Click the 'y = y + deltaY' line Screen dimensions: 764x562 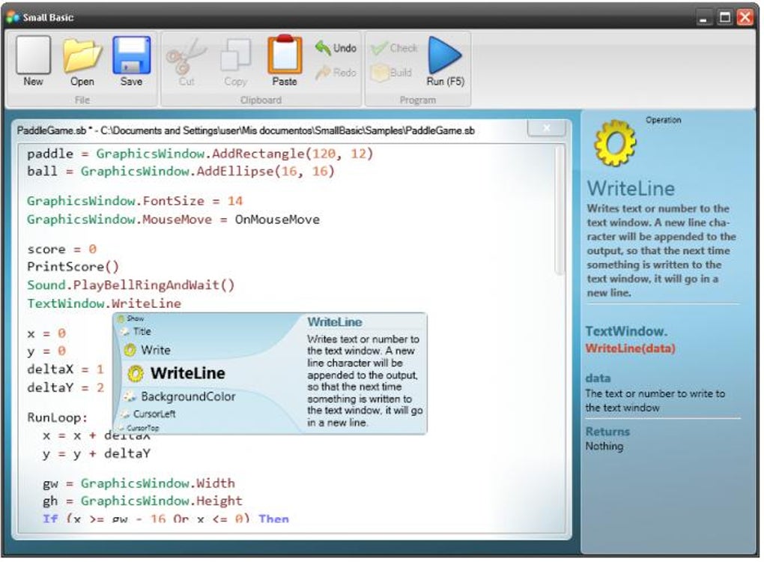pyautogui.click(x=97, y=454)
